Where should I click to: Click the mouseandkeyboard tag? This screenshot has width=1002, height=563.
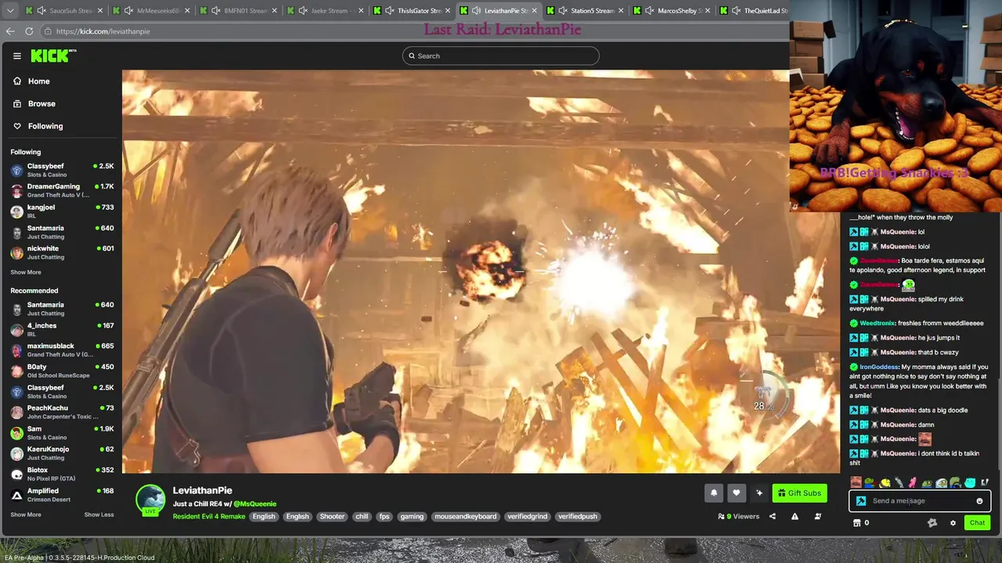pyautogui.click(x=466, y=516)
